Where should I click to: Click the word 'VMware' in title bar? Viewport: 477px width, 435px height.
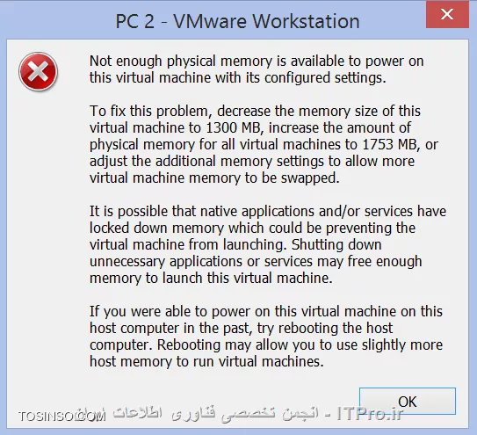(x=210, y=21)
